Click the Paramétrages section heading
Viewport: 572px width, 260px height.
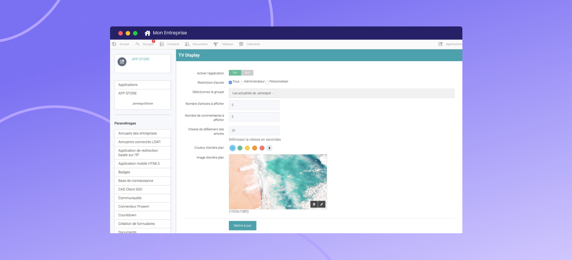[125, 123]
